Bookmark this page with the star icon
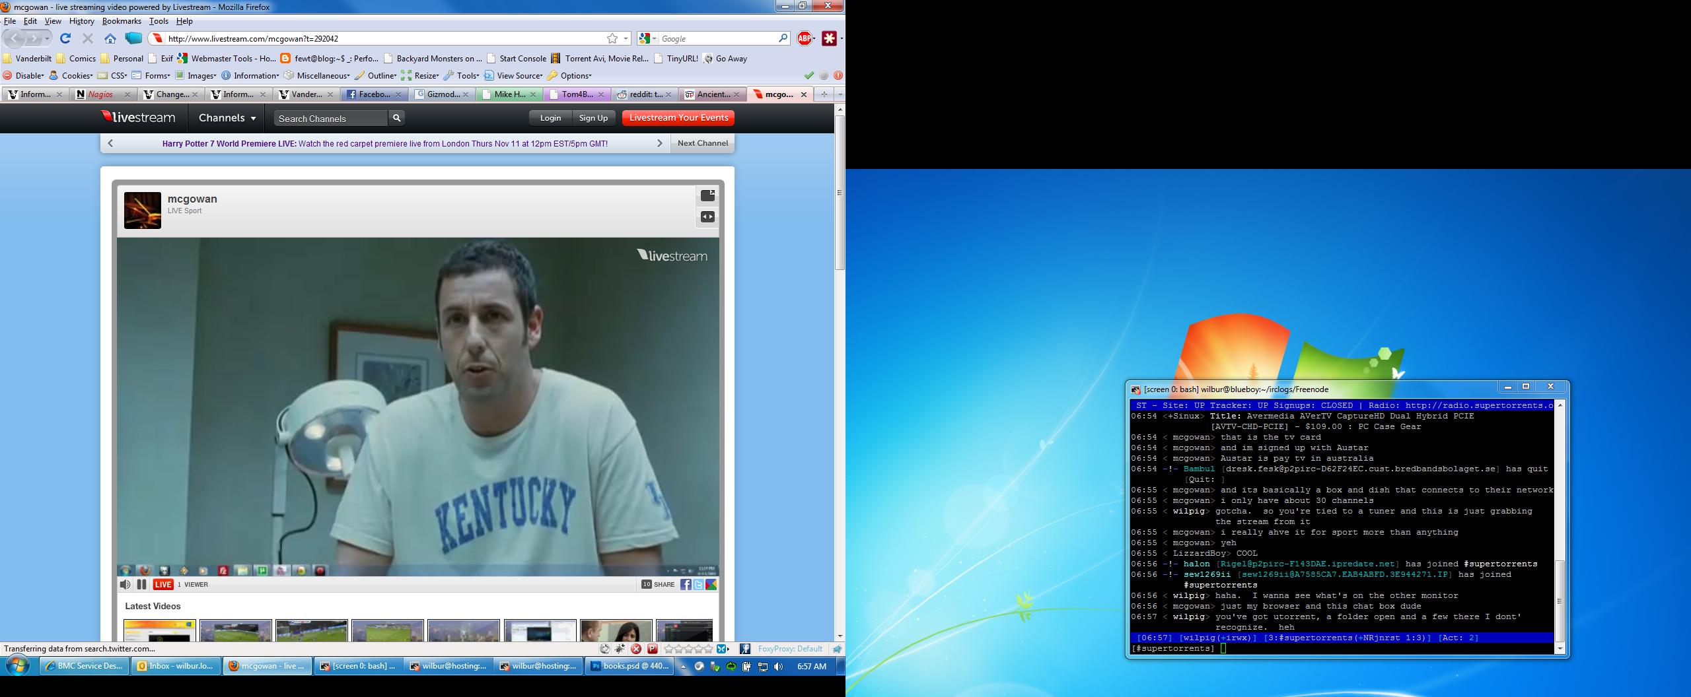 click(x=612, y=38)
